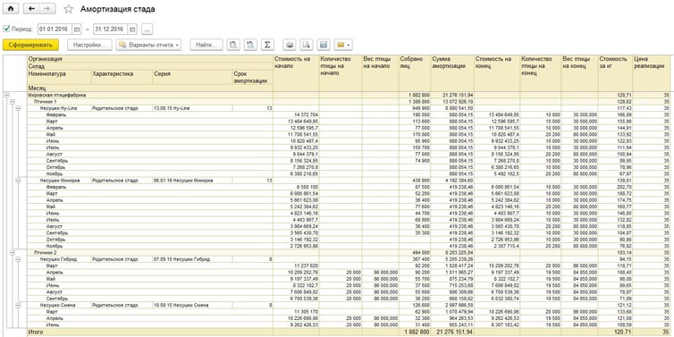The width and height of the screenshot is (674, 337).
Task: Edit the start date field 01.01.2016
Action: 55,29
